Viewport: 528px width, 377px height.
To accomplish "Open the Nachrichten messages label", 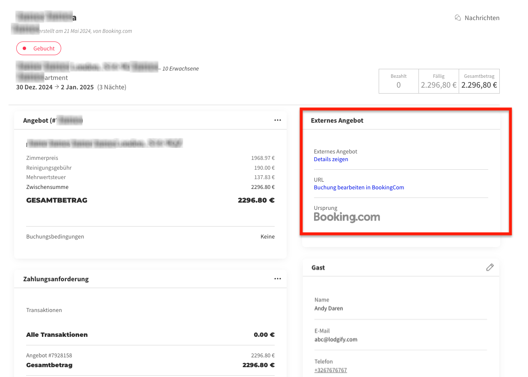I will 482,18.
